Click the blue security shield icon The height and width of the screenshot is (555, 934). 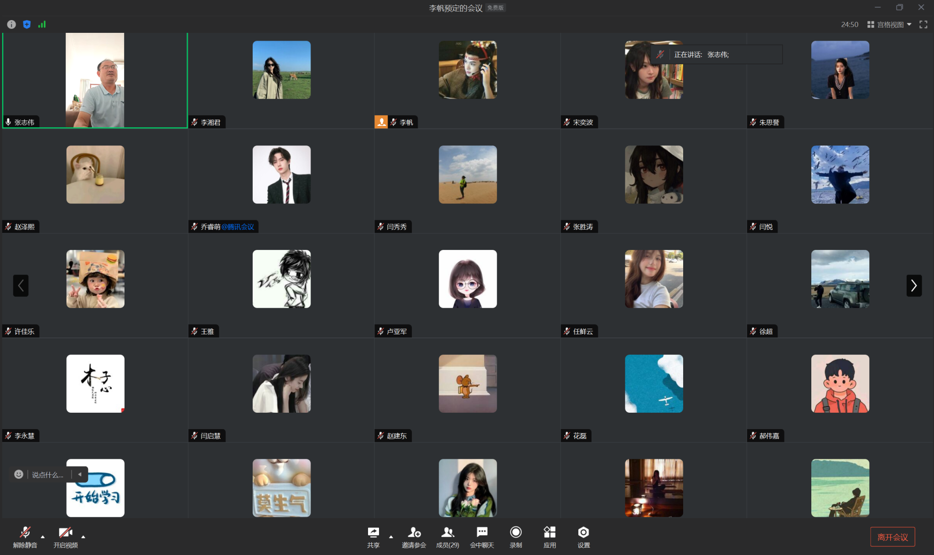coord(27,25)
